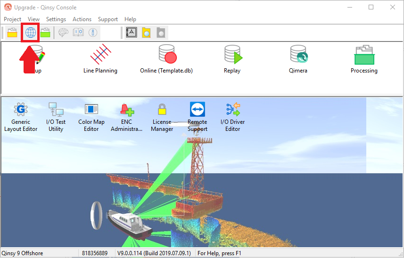Open the Actions menu
Image resolution: width=404 pixels, height=258 pixels.
tap(82, 19)
